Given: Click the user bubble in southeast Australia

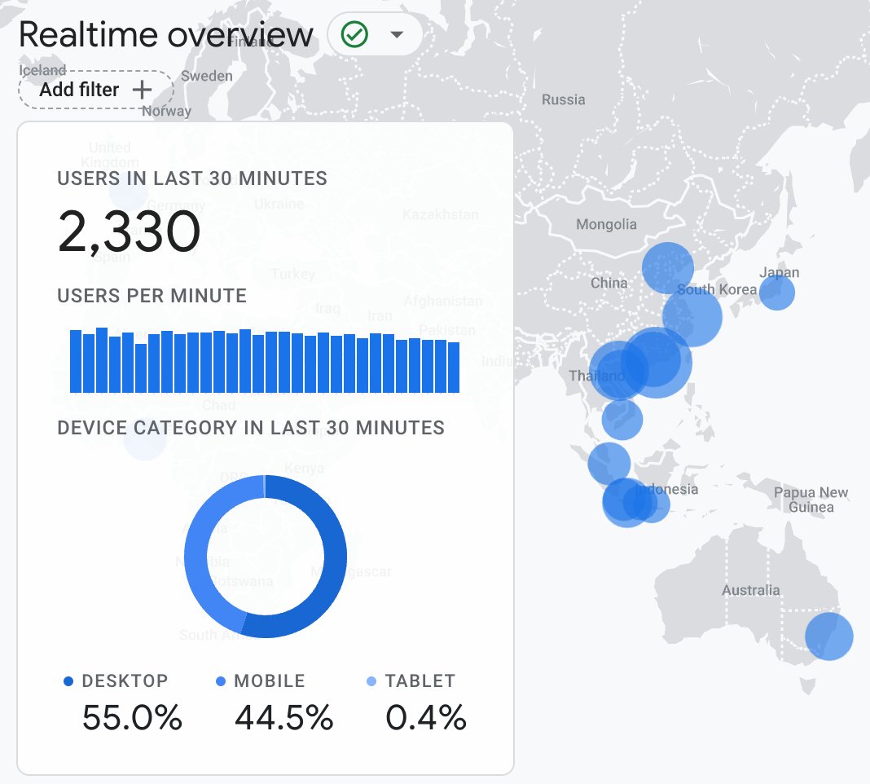Looking at the screenshot, I should click(829, 636).
